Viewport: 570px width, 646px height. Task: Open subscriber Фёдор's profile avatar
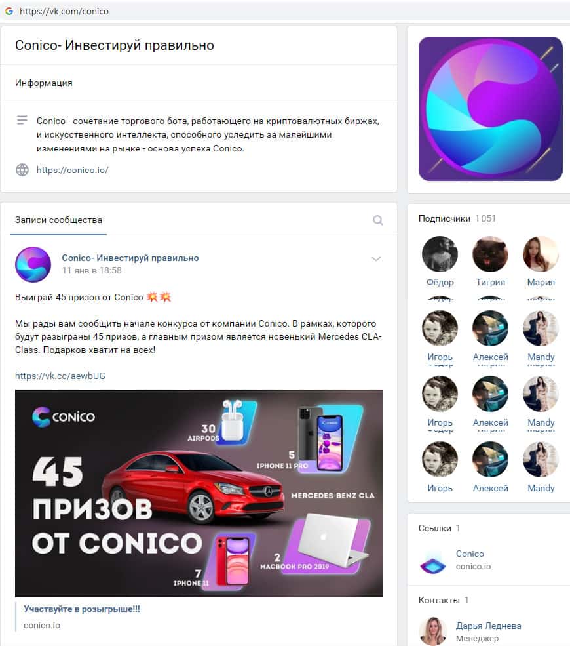point(440,254)
